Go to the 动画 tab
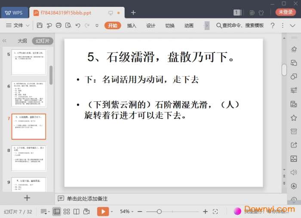The height and width of the screenshot is (218, 301). 189,25
